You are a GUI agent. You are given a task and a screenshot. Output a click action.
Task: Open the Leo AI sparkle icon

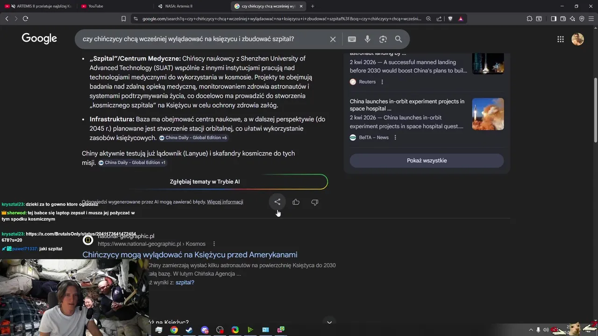point(572,19)
